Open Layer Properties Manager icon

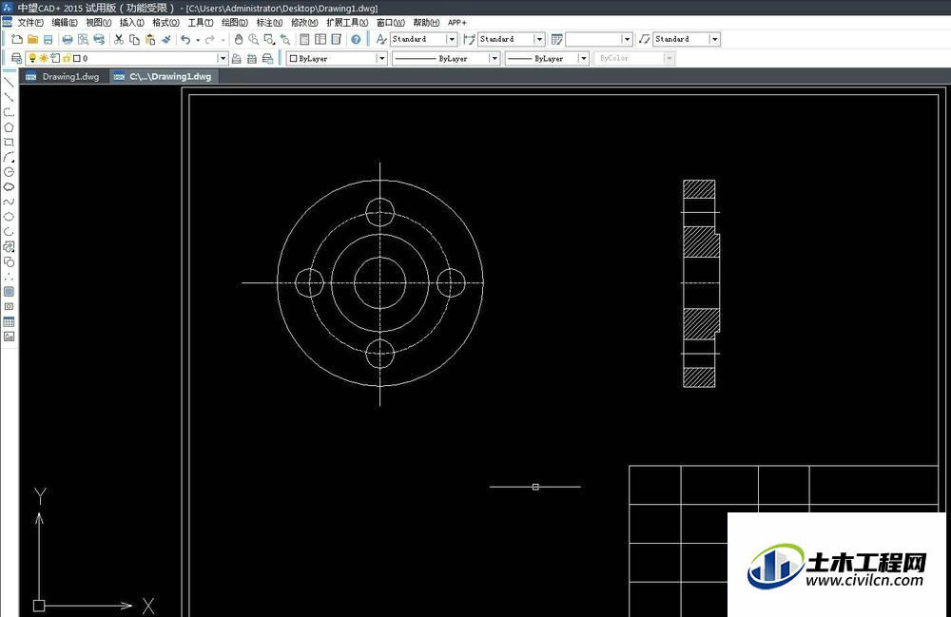pyautogui.click(x=16, y=58)
